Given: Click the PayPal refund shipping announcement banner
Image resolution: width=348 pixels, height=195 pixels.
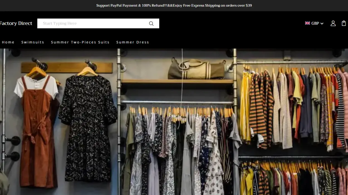Looking at the screenshot, I should [x=174, y=6].
